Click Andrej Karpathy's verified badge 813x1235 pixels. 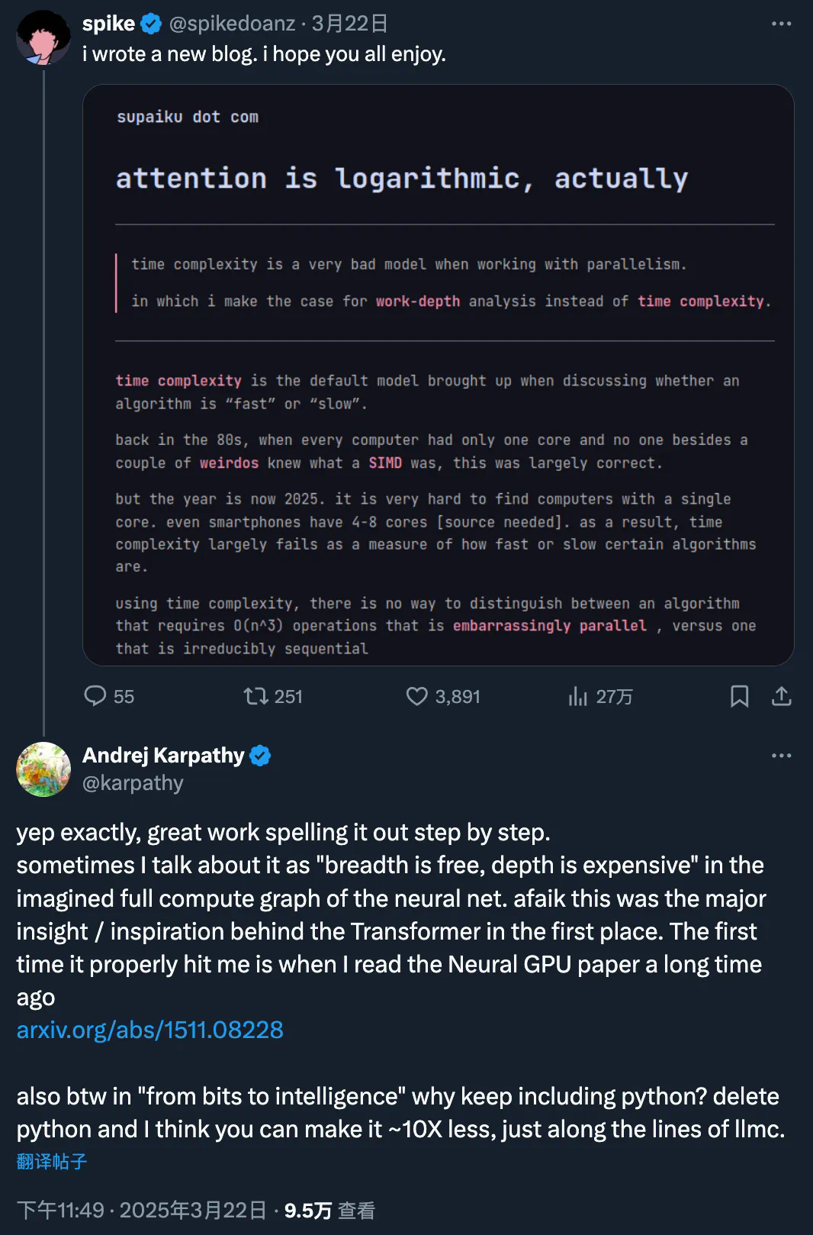tap(260, 756)
